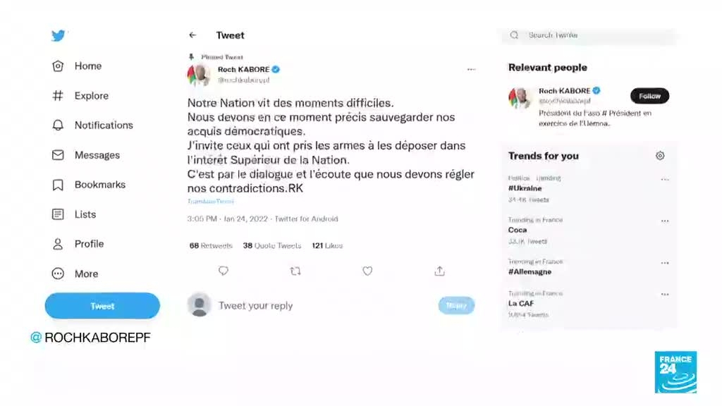The height and width of the screenshot is (406, 722).
Task: Open more options for #Ukraine trend
Action: (x=665, y=179)
